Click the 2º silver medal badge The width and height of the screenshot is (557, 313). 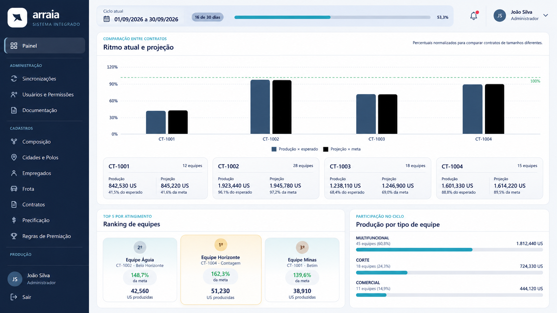(x=140, y=247)
